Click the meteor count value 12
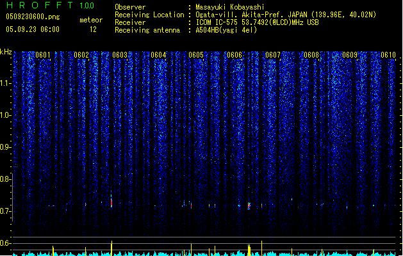The height and width of the screenshot is (256, 403). click(93, 29)
